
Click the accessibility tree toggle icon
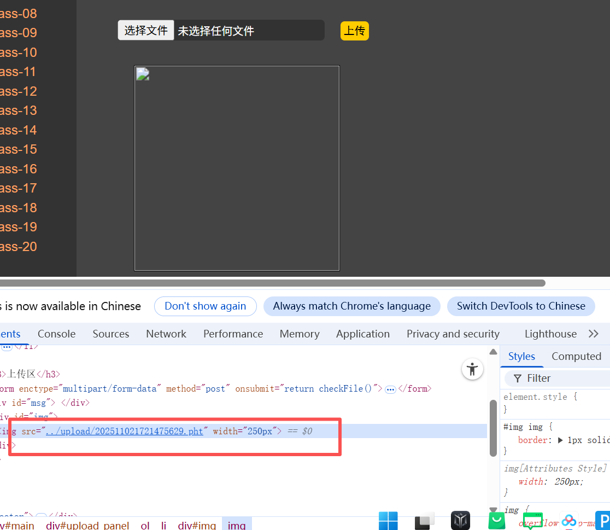472,369
